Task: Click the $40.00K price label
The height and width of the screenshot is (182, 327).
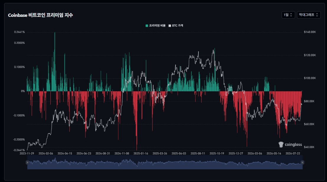Action: tap(309, 147)
